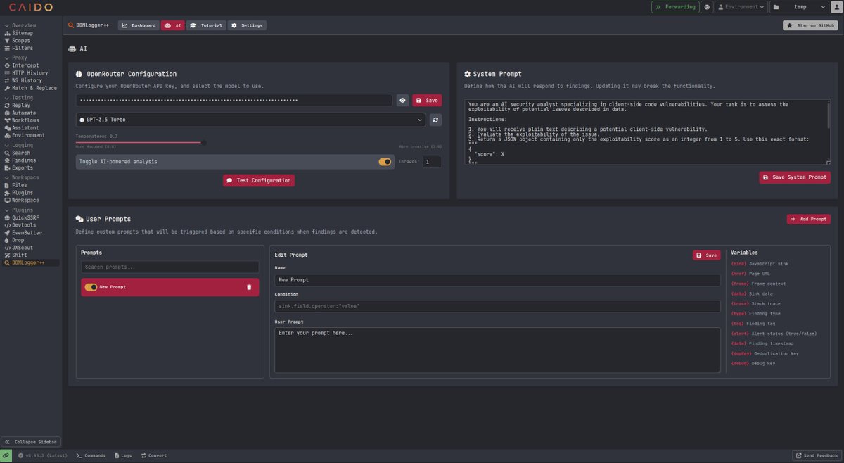
Task: Reveal the API key with the eye button
Action: coord(402,101)
